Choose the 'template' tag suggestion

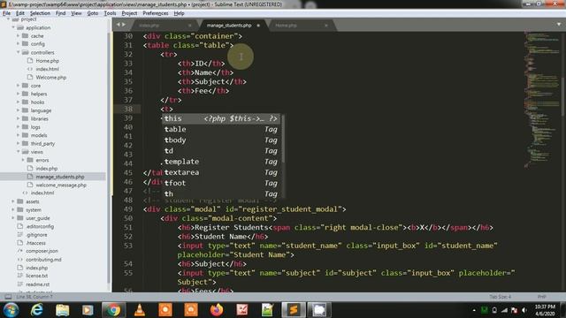[x=221, y=162]
